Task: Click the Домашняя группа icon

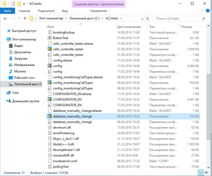Action: click(8, 101)
